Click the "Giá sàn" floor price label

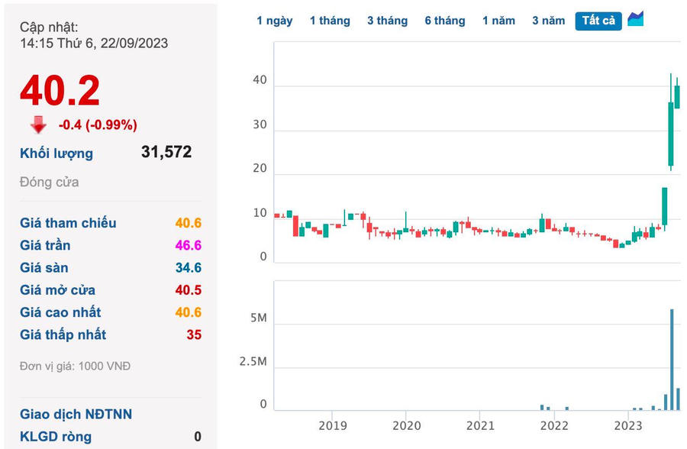click(x=44, y=267)
